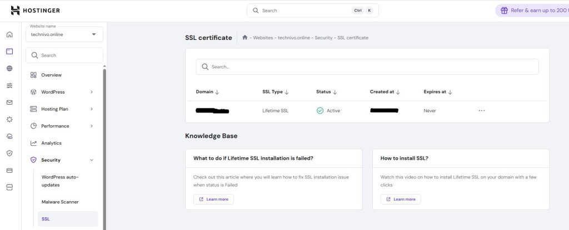Open the envelope email icon in left rail
This screenshot has height=230, width=569.
(x=9, y=103)
